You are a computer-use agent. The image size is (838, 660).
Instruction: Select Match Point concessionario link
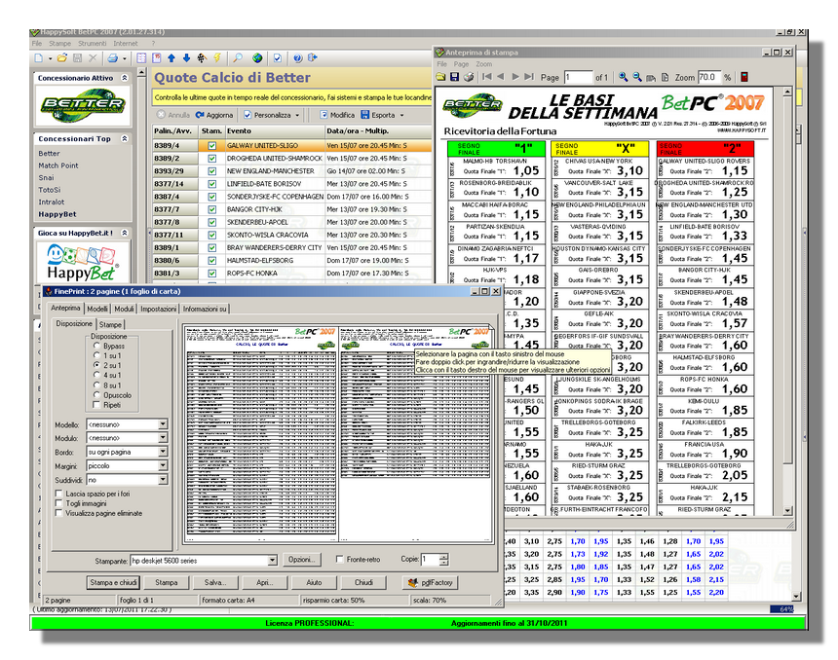(x=58, y=165)
